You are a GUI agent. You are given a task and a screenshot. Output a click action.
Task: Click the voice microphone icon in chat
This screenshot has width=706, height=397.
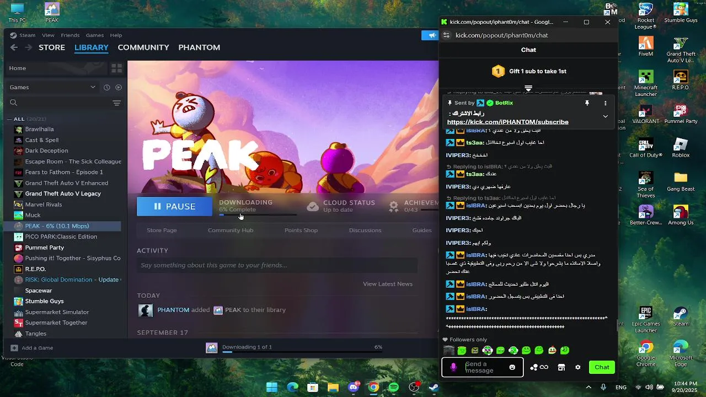(x=453, y=367)
